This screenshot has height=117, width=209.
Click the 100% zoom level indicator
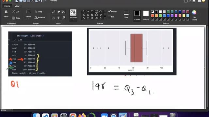(3, 110)
